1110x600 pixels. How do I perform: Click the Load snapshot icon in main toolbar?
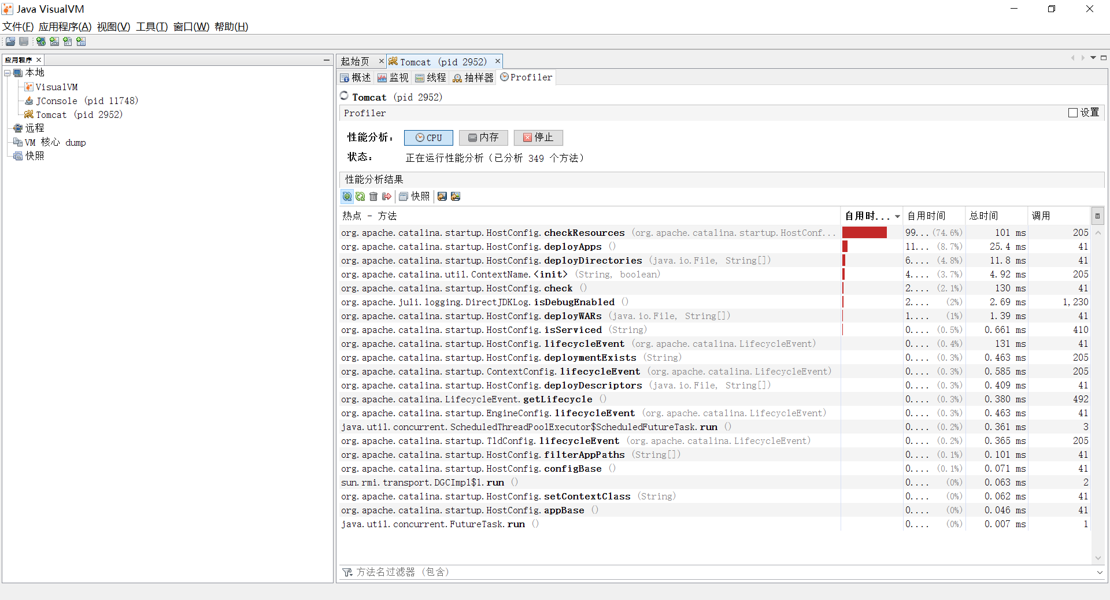(x=10, y=42)
